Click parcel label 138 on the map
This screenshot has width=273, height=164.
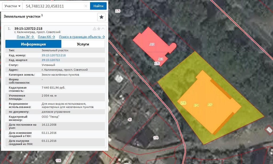(x=156, y=138)
